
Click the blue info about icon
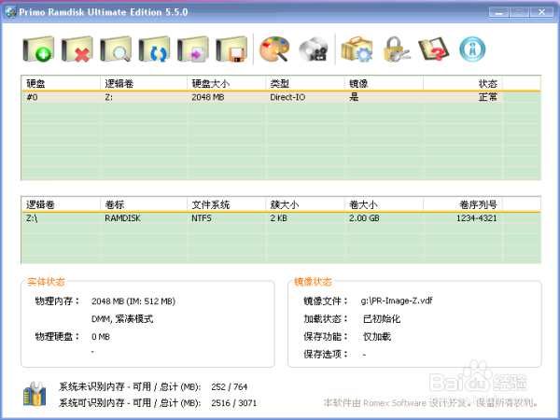(472, 49)
